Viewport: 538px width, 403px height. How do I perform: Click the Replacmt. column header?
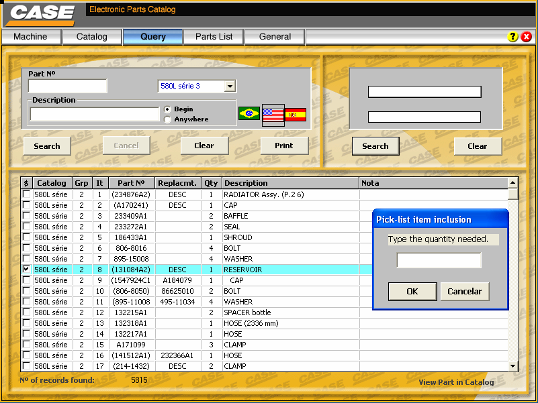178,183
